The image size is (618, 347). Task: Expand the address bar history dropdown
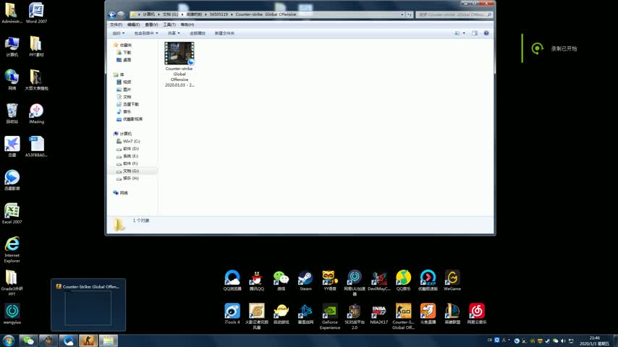click(402, 14)
